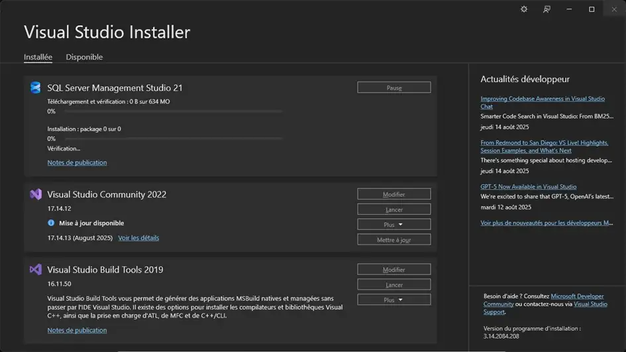Screen dimensions: 626x352
Task: Click the SQL Server Management Studio 21 title
Action: [115, 88]
